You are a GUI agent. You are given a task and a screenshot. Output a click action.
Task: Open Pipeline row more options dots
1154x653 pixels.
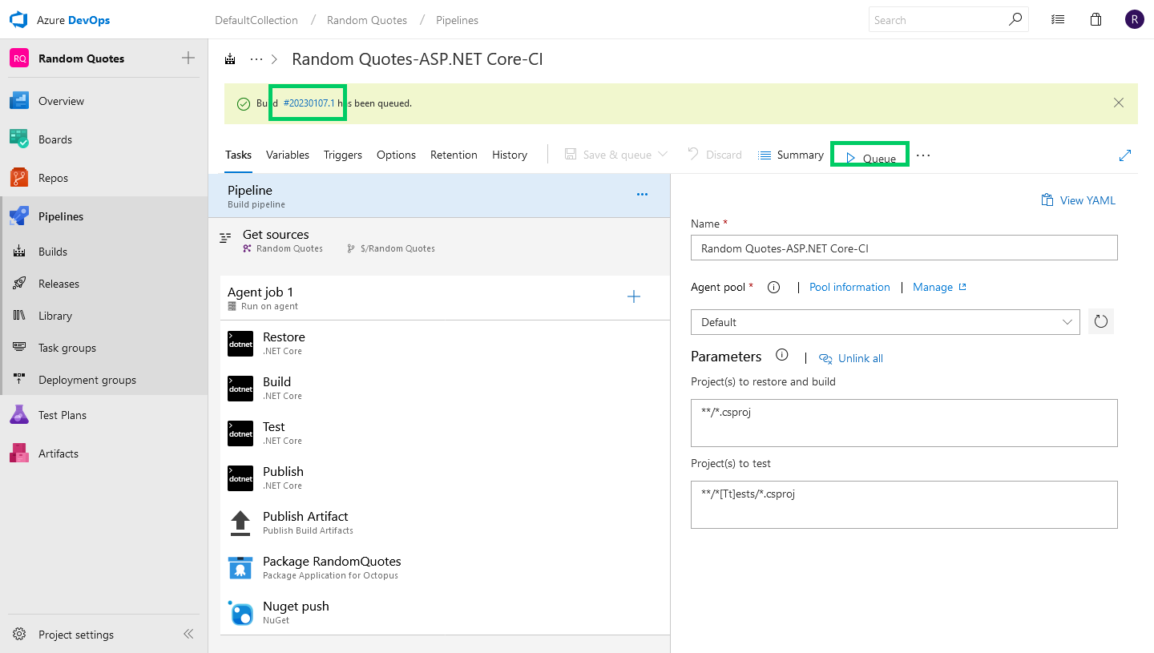coord(642,194)
